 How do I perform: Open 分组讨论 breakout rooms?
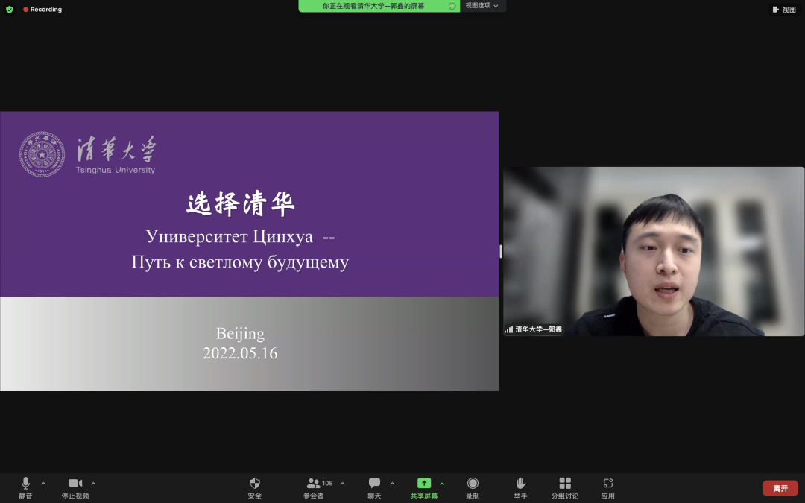565,488
